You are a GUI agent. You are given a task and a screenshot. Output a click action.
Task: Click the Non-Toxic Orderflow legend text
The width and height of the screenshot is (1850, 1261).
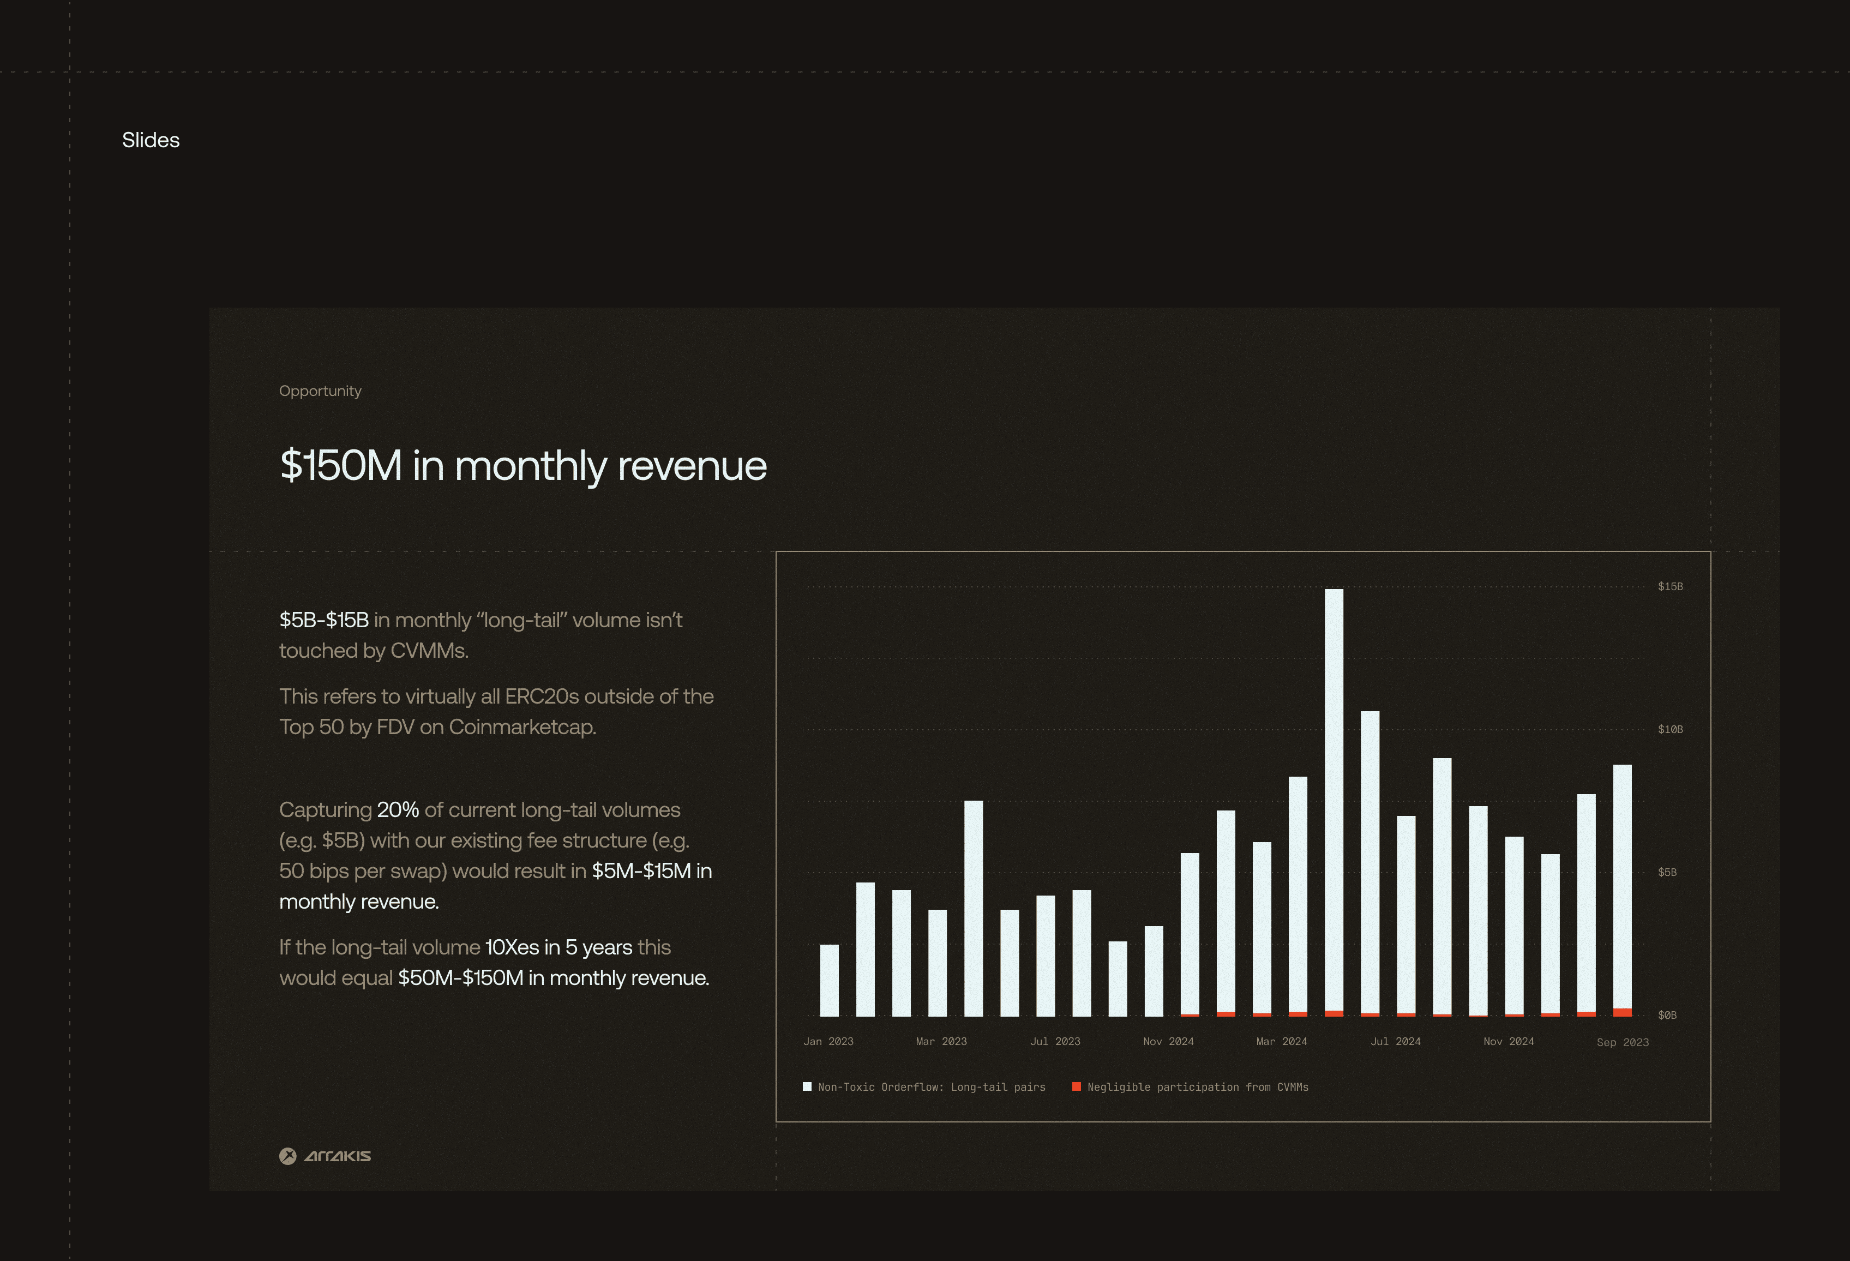click(932, 1088)
